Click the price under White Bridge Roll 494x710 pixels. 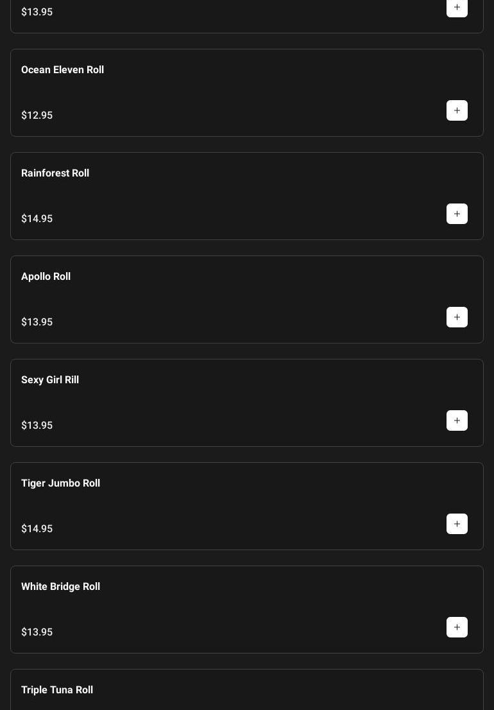[x=37, y=632]
